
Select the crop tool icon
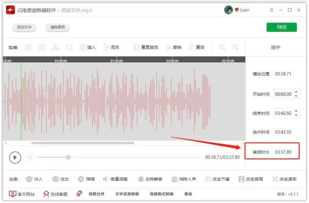[x=69, y=47]
